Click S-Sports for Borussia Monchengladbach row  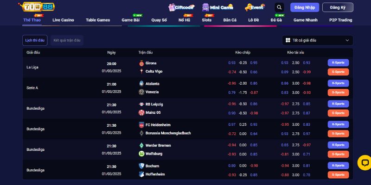point(339,134)
